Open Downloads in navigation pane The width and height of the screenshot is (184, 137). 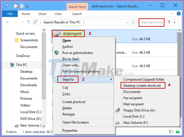point(29,85)
